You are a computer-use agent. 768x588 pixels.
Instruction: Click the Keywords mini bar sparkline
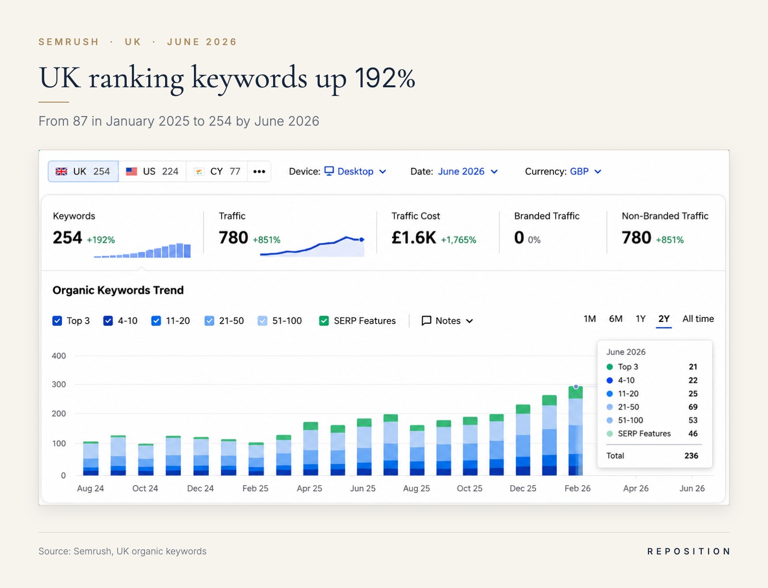[x=142, y=250]
